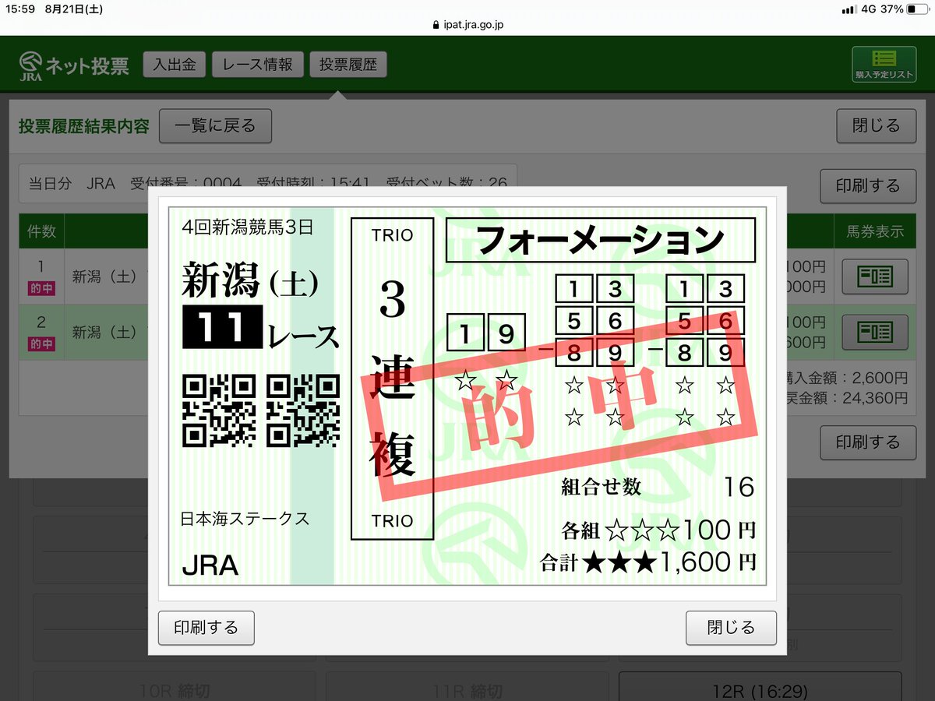Click the 購入金額:2,600円 text

848,379
